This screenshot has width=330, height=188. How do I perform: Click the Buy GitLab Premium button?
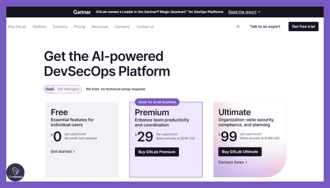(157, 152)
